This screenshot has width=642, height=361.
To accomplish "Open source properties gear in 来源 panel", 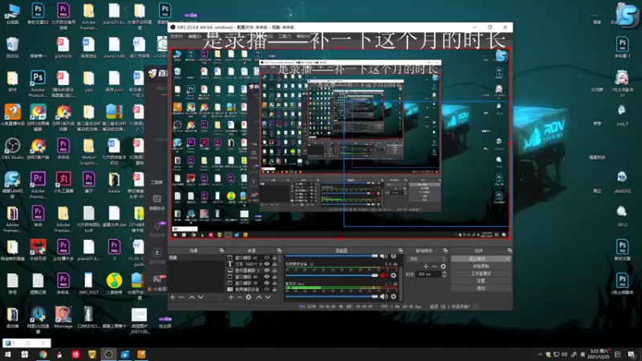I will (x=249, y=297).
